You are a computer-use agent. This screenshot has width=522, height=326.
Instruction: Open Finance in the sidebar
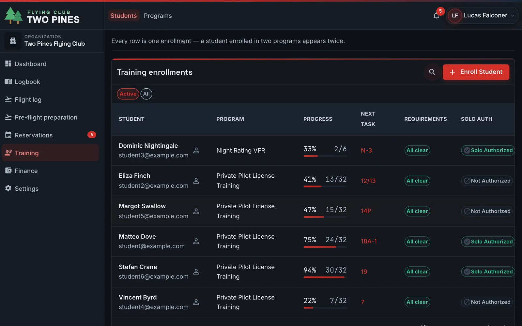[50, 171]
